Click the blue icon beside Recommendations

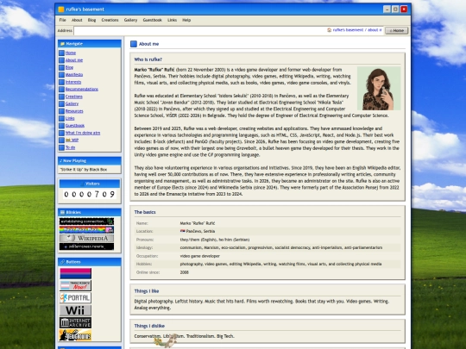(61, 90)
